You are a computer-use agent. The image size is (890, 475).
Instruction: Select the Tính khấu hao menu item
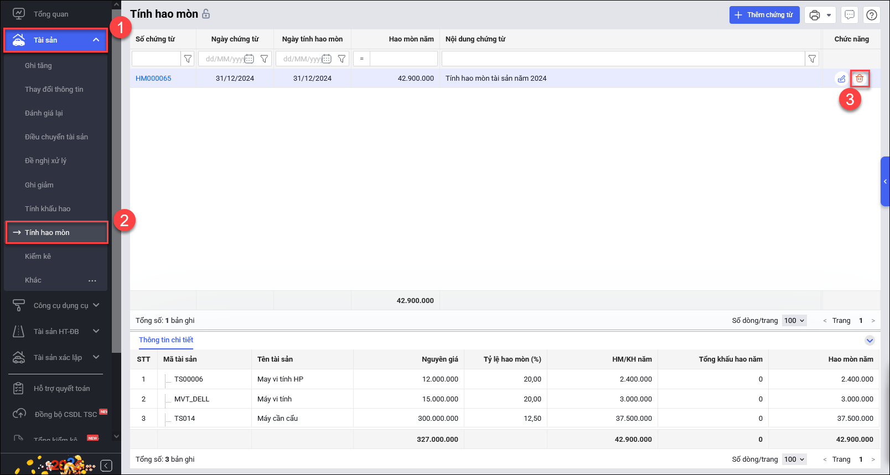(48, 208)
